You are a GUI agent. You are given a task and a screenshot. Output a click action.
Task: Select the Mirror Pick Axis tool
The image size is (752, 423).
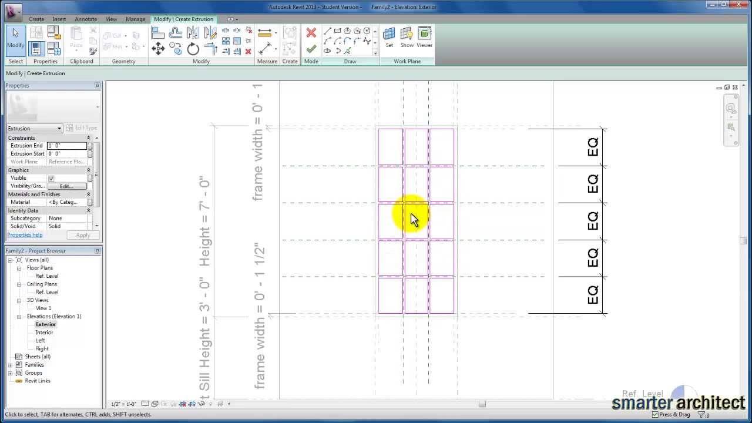pos(193,33)
